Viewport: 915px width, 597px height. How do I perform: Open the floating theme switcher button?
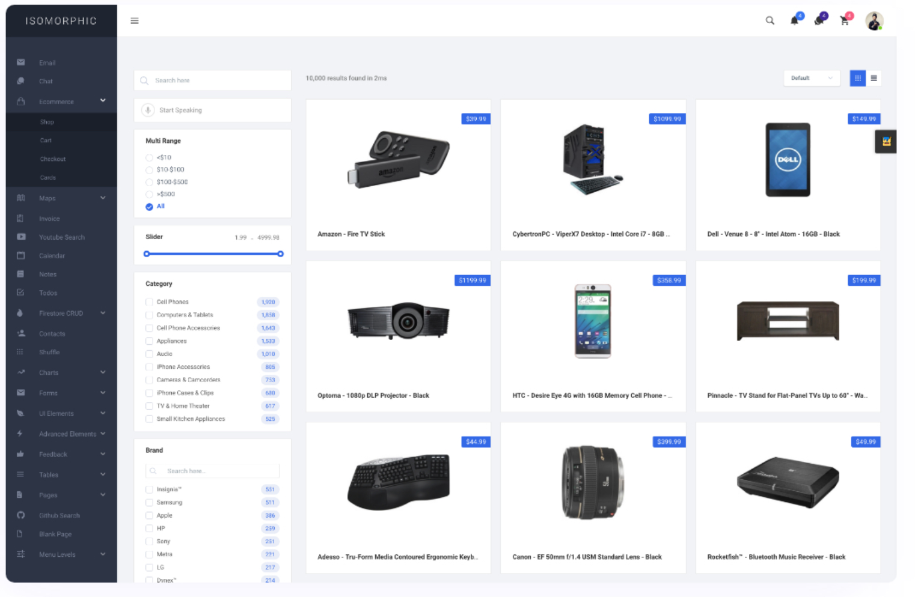886,142
